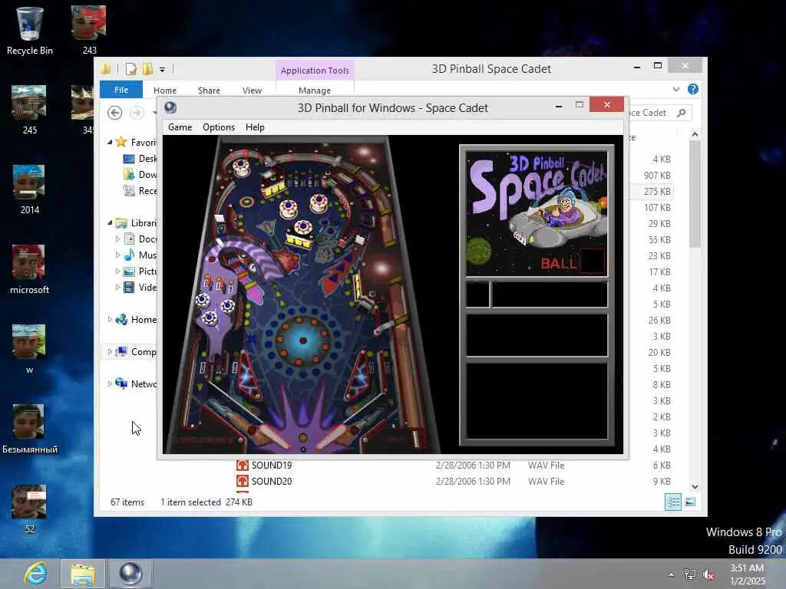The height and width of the screenshot is (589, 786).
Task: Expand the Network tree node
Action: click(x=110, y=383)
